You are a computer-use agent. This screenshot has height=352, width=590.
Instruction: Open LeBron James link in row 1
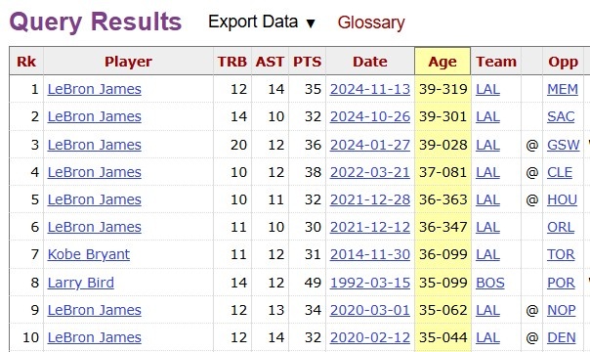pyautogui.click(x=95, y=89)
